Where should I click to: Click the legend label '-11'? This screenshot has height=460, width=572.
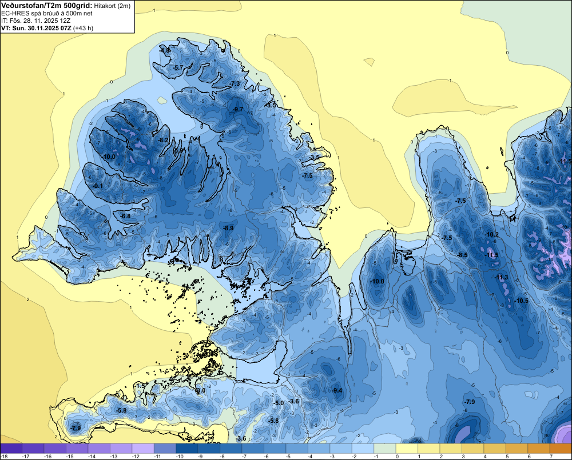[x=158, y=457]
